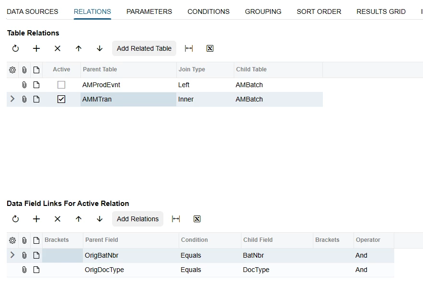Expand the OrigBatNbr row chevron
Image resolution: width=423 pixels, height=284 pixels.
(12, 255)
